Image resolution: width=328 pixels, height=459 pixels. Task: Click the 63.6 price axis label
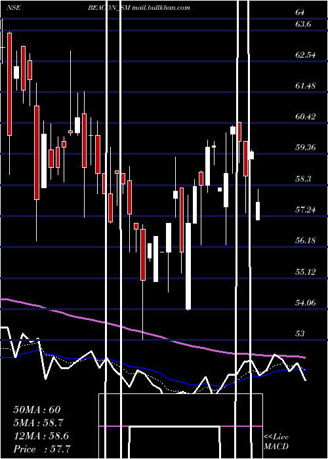tap(303, 24)
